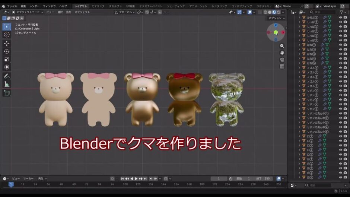Switch perspective/orthographic with grid icon
Image resolution: width=350 pixels, height=197 pixels.
282,66
